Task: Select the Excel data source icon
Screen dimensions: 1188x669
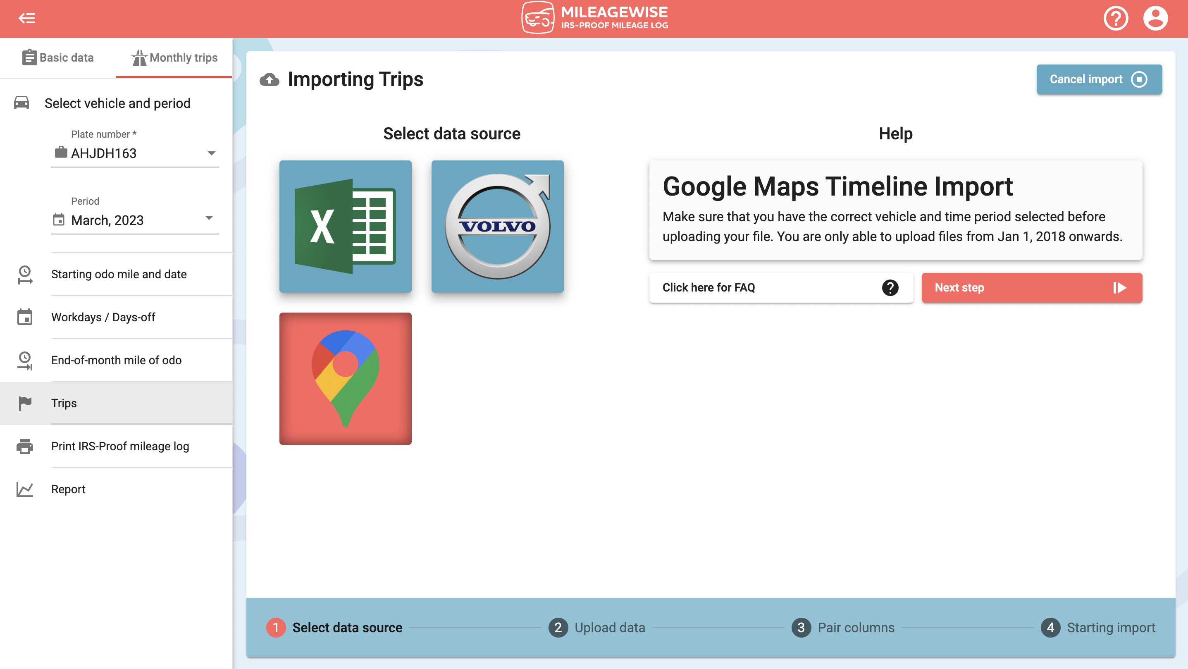Action: [345, 226]
